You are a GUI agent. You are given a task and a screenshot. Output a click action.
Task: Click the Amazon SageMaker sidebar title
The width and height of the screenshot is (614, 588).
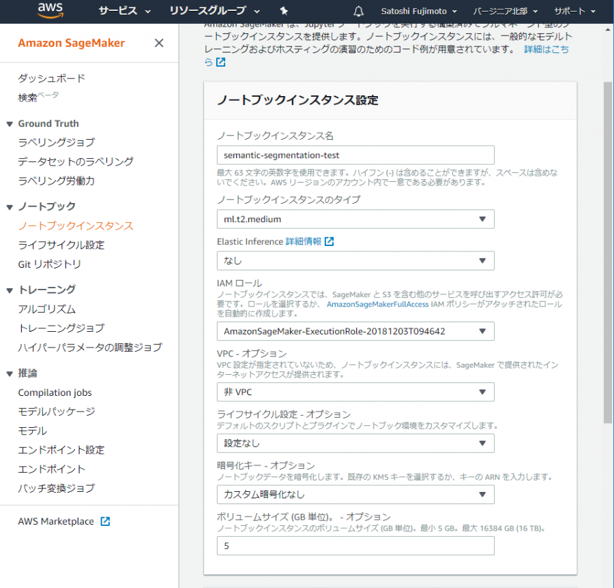71,43
